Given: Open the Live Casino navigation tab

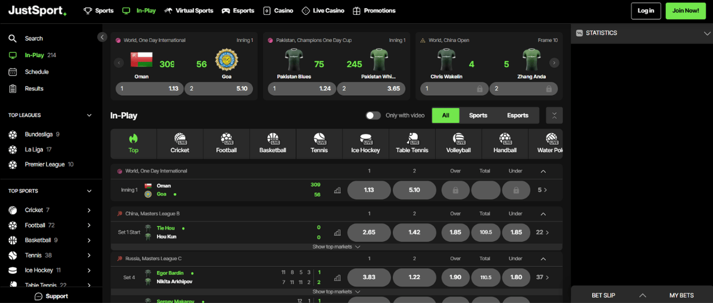Looking at the screenshot, I should pyautogui.click(x=323, y=11).
